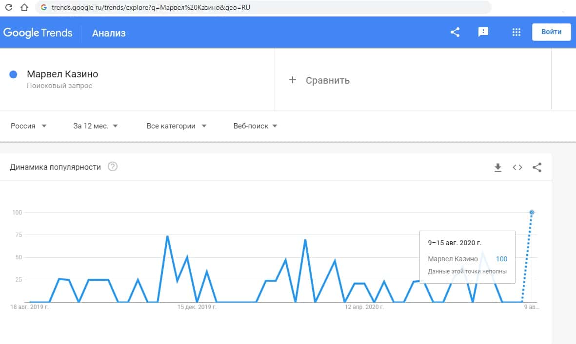Click the Войти sign-in button

pyautogui.click(x=551, y=32)
